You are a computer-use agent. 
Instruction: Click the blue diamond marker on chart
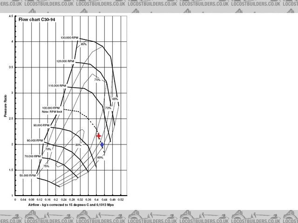(102, 145)
